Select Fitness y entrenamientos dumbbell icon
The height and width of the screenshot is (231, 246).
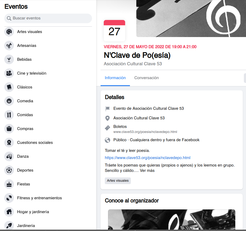coord(9,198)
